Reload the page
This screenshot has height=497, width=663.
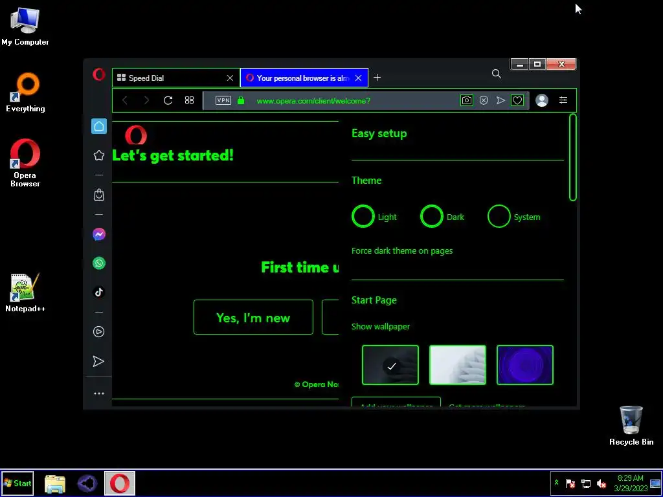pyautogui.click(x=168, y=100)
